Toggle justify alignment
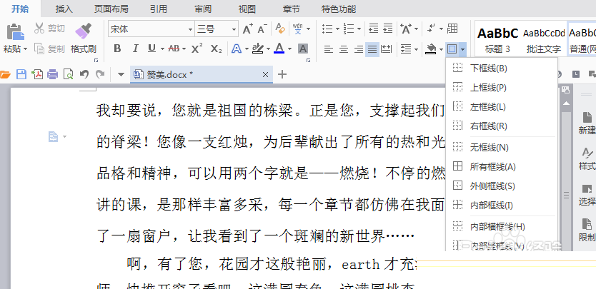Screen dimensions: 596x289 click(x=372, y=49)
